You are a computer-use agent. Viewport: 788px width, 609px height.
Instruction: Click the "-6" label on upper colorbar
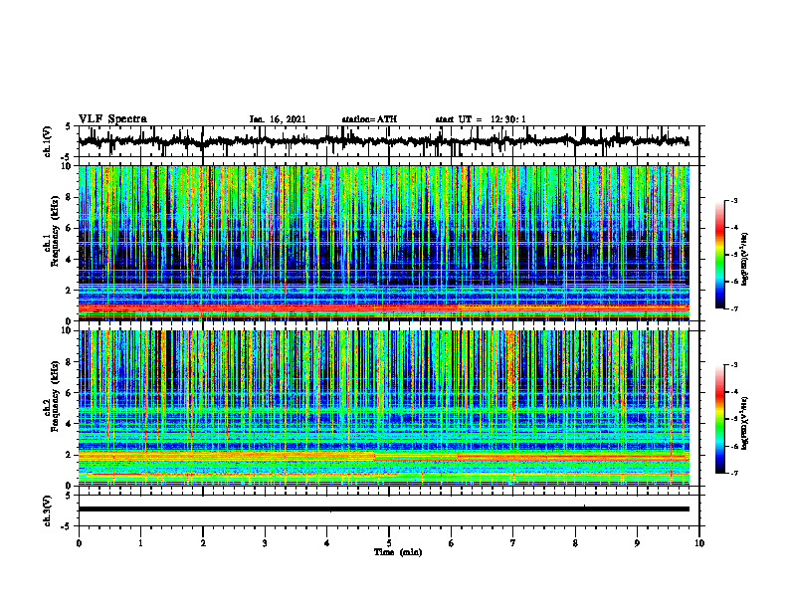pos(733,282)
